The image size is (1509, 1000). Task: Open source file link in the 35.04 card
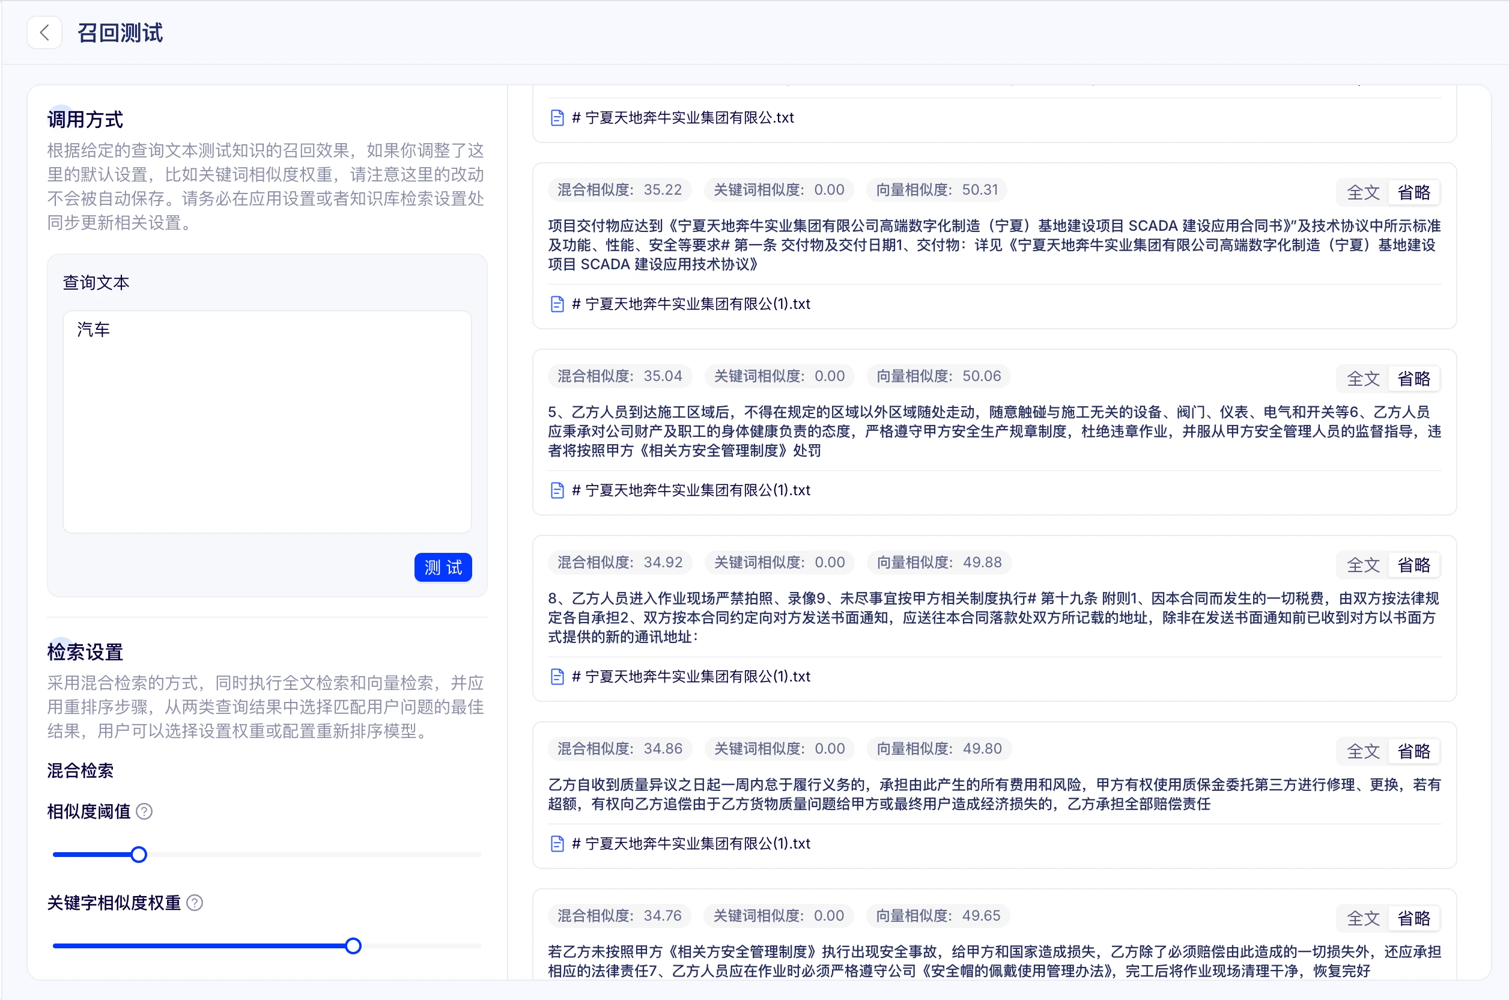pos(691,490)
